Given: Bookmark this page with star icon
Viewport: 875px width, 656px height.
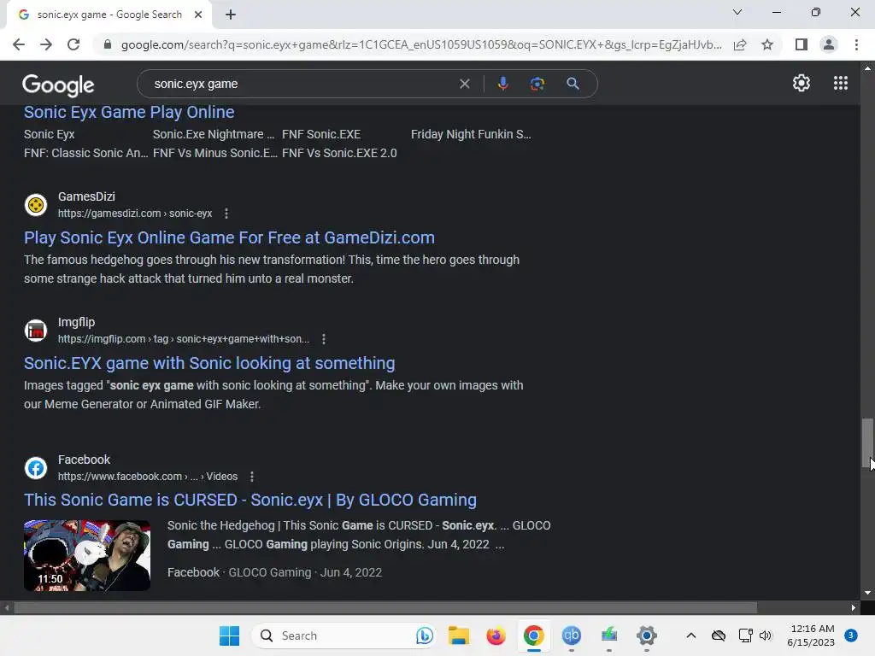Looking at the screenshot, I should pyautogui.click(x=767, y=44).
